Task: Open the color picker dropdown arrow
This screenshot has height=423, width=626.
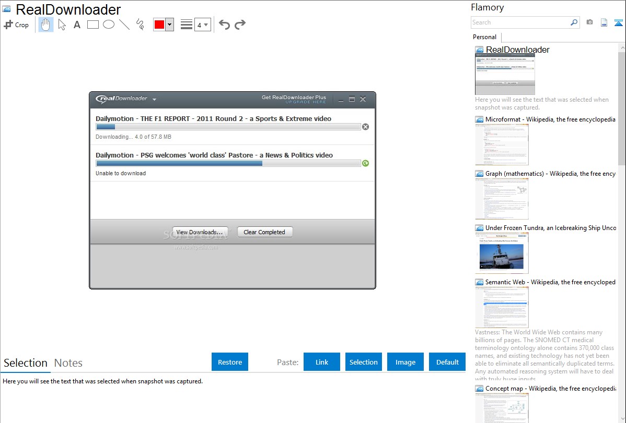Action: pyautogui.click(x=169, y=25)
